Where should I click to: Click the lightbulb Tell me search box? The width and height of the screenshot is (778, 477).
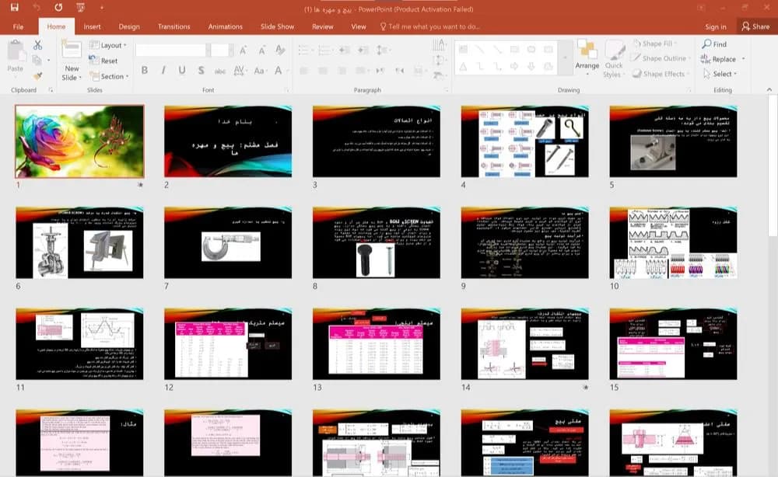click(429, 26)
